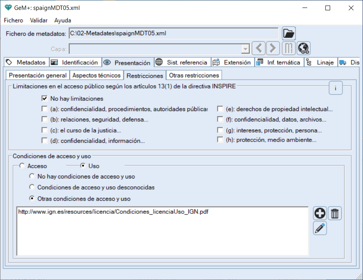Delete the selected condition with trash icon

point(335,213)
